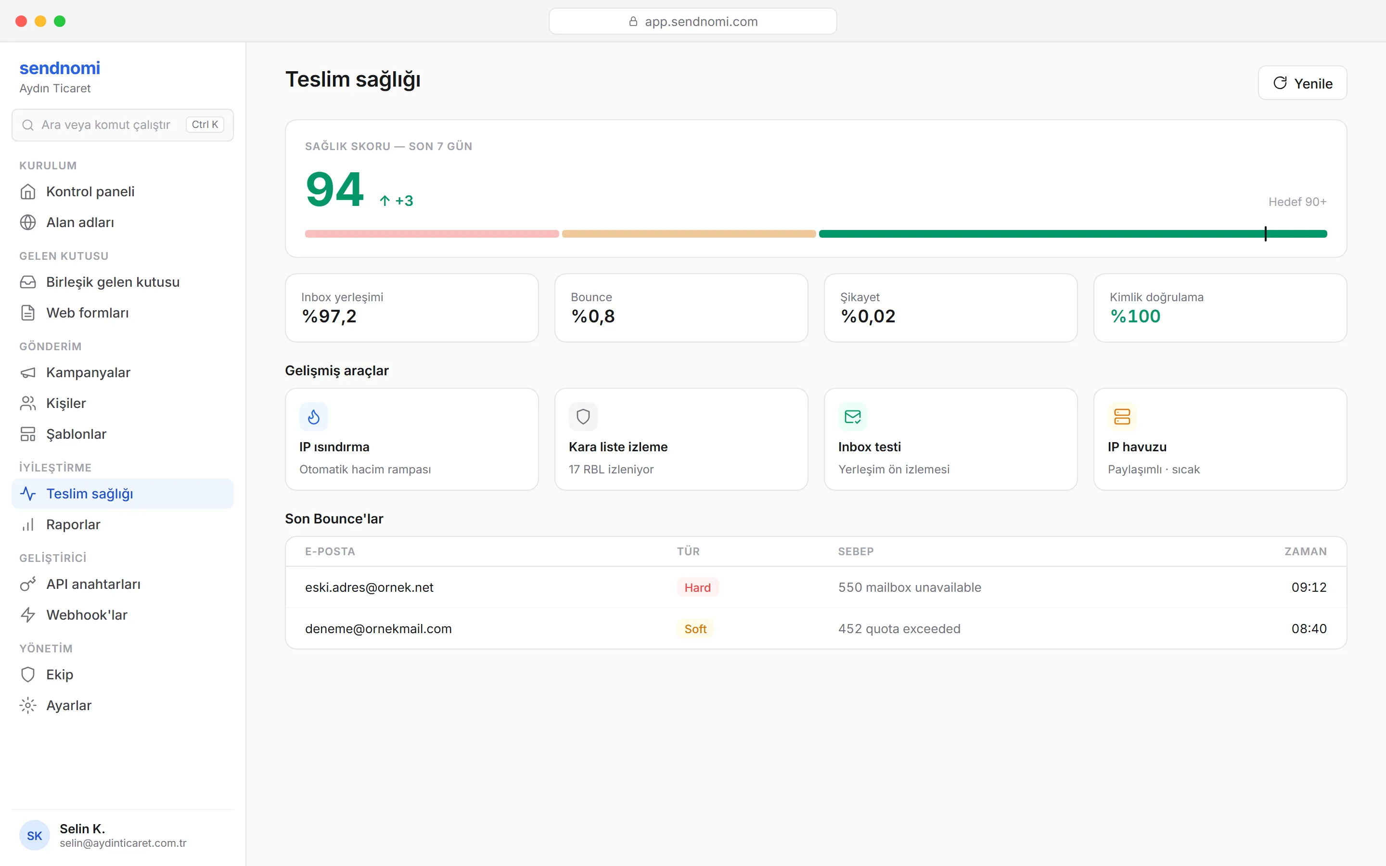Open the Inbox testi card

tap(951, 439)
